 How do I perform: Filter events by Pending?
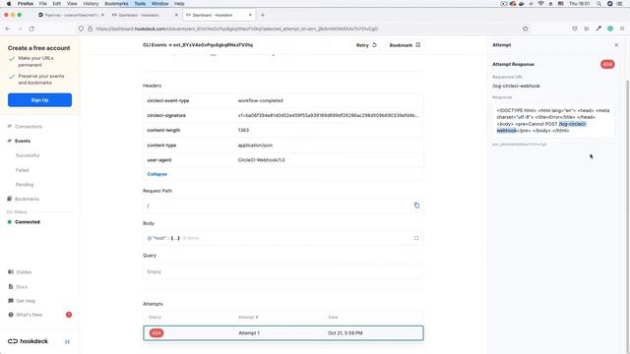25,185
